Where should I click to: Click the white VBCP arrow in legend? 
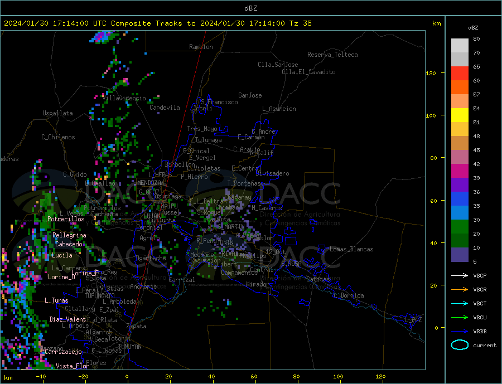point(460,275)
